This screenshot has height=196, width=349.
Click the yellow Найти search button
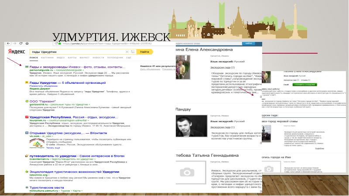[145, 52]
